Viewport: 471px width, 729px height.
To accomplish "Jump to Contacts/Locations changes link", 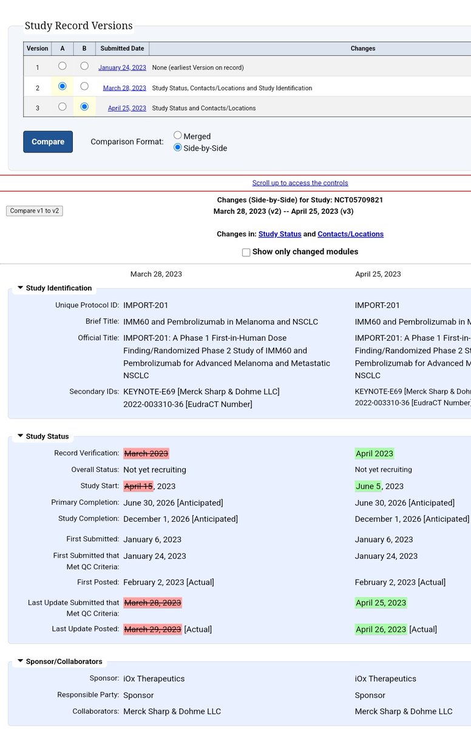I will [350, 234].
